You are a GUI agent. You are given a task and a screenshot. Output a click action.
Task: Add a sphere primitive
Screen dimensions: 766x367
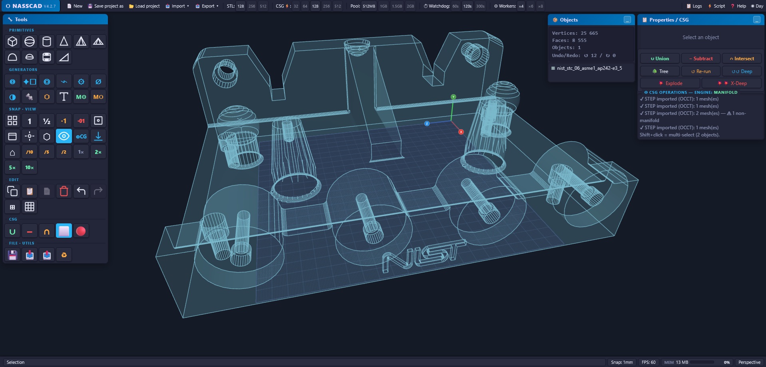pos(30,41)
